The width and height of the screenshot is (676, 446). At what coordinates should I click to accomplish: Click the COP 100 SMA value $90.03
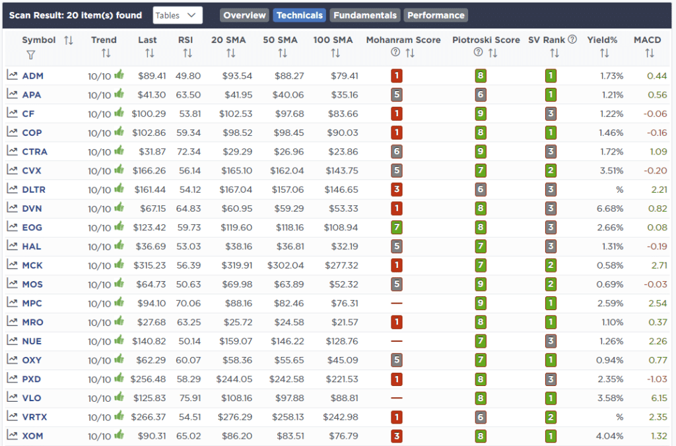(343, 133)
